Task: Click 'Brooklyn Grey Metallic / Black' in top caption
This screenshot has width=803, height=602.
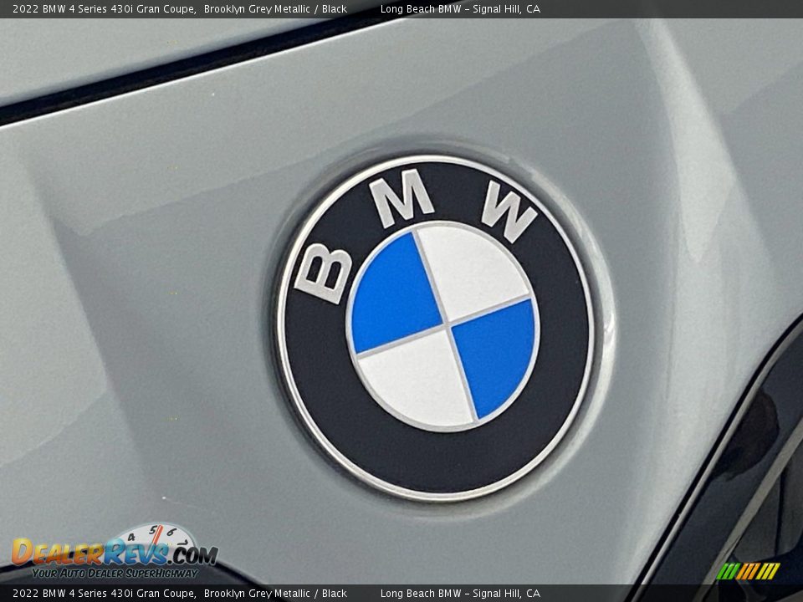Action: click(x=275, y=8)
